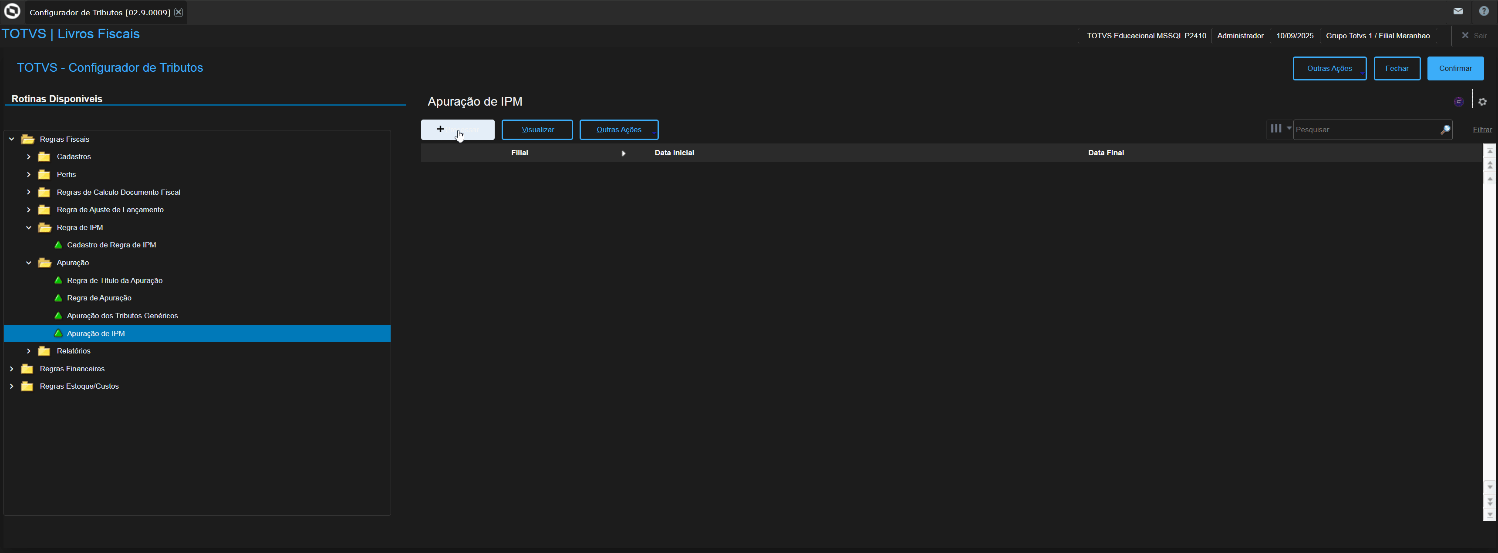Select Regra de Apuração item
The width and height of the screenshot is (1498, 553).
tap(99, 298)
